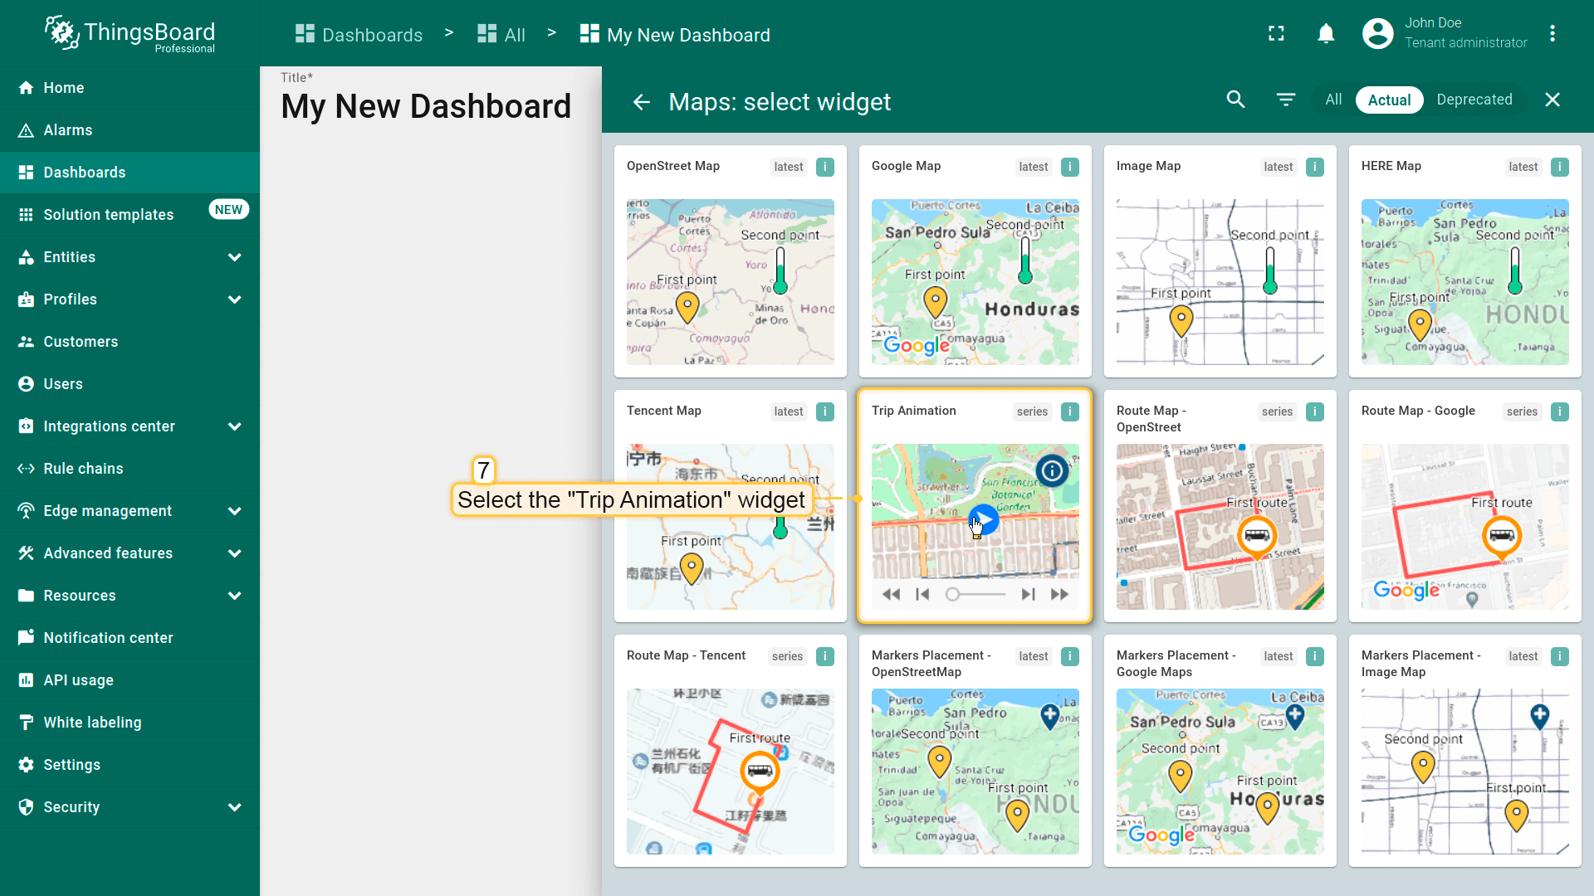Select Route Map - Google widget
This screenshot has height=896, width=1594.
pyautogui.click(x=1465, y=506)
